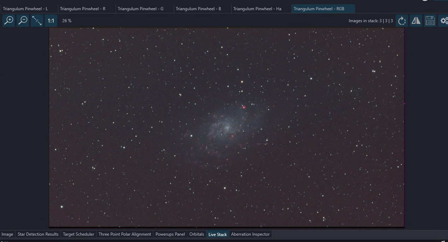Click the zoom out magnifier icon
Screen dimensions: 448x242
pos(23,20)
